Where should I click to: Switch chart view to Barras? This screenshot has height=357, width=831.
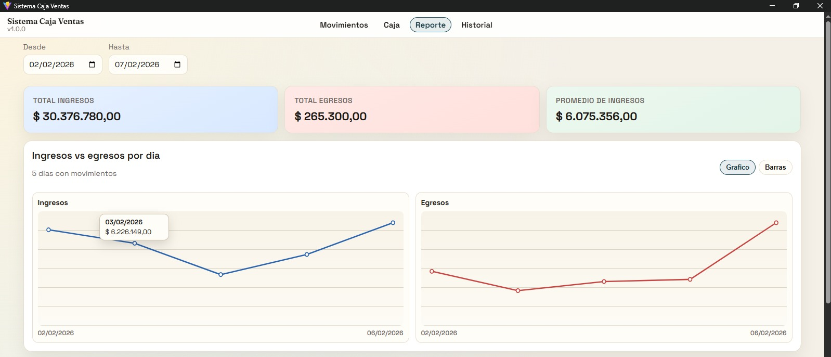(775, 167)
